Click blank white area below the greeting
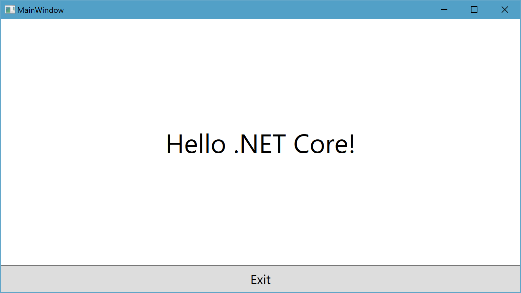 coord(260,211)
